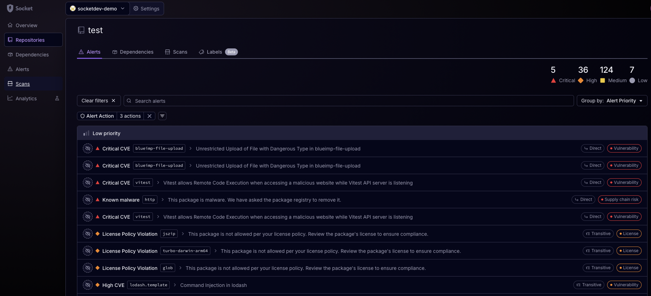The width and height of the screenshot is (651, 296).
Task: Click red triangle on Known malware row
Action: click(98, 200)
